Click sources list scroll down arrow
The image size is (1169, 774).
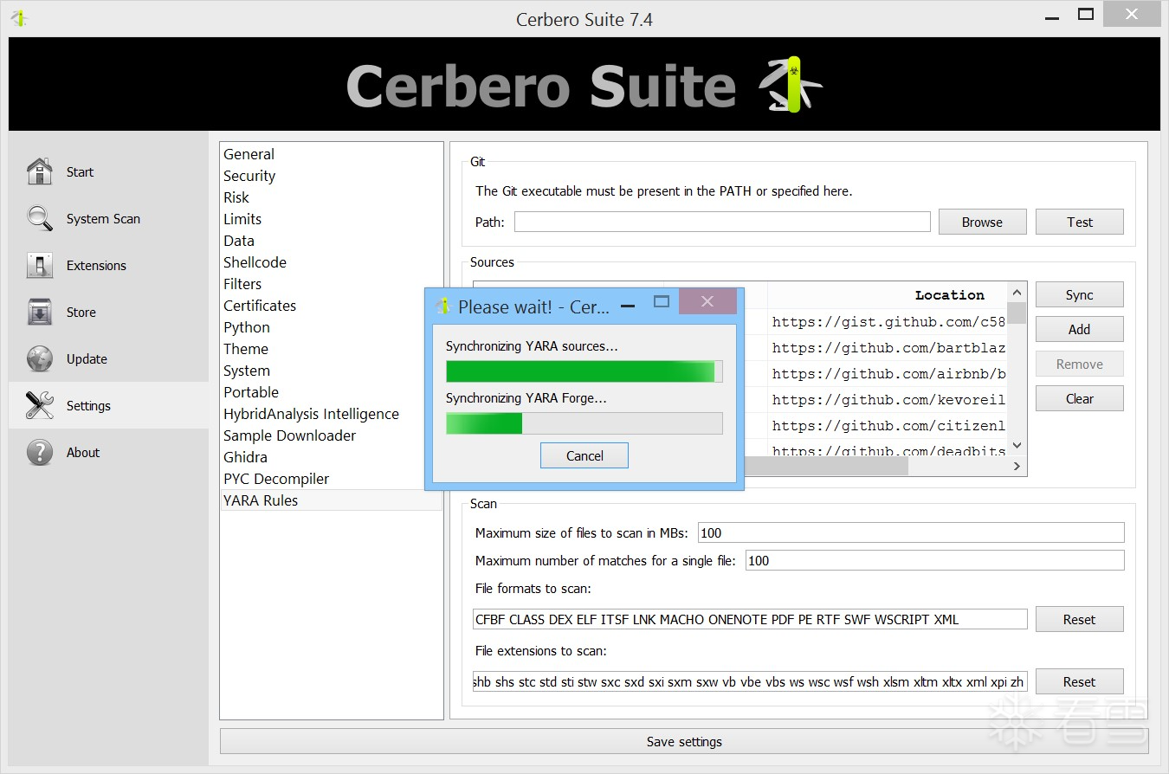point(1017,446)
